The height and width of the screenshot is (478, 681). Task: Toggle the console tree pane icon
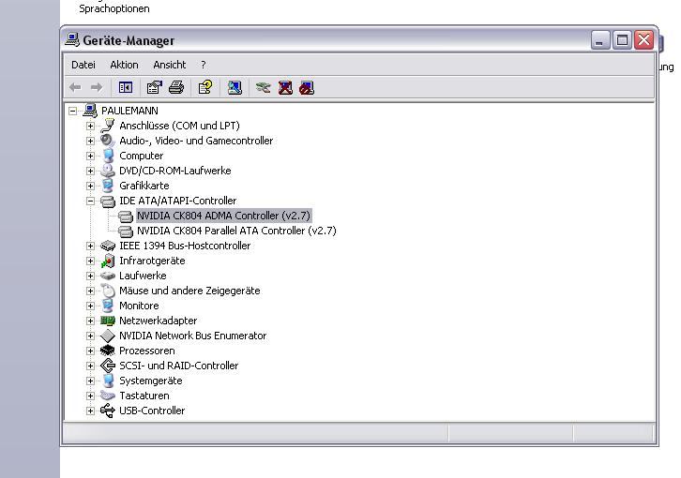coord(126,88)
